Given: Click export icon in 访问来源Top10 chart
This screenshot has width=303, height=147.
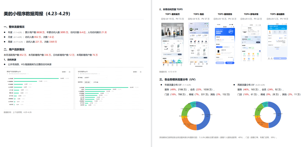Looking at the screenshot, I should coord(140,72).
